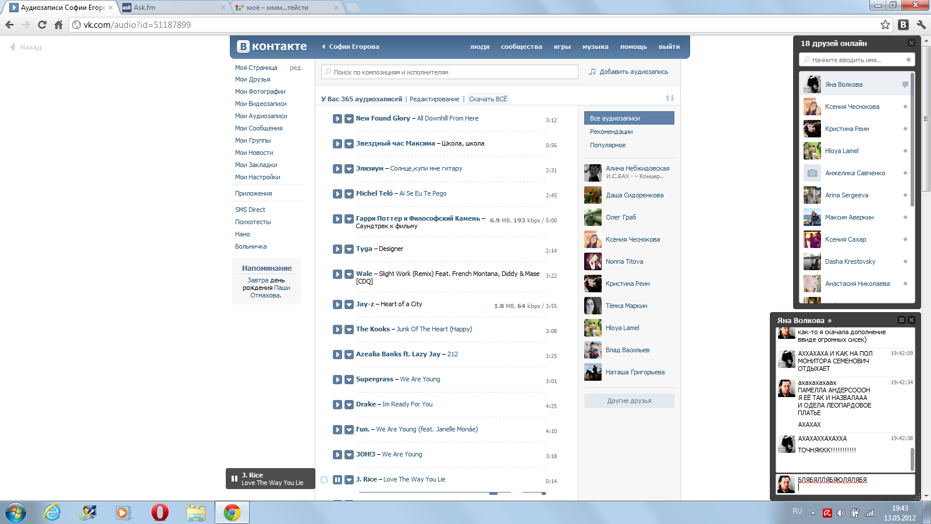
Task: Pause via mini player pause icon
Action: (234, 479)
